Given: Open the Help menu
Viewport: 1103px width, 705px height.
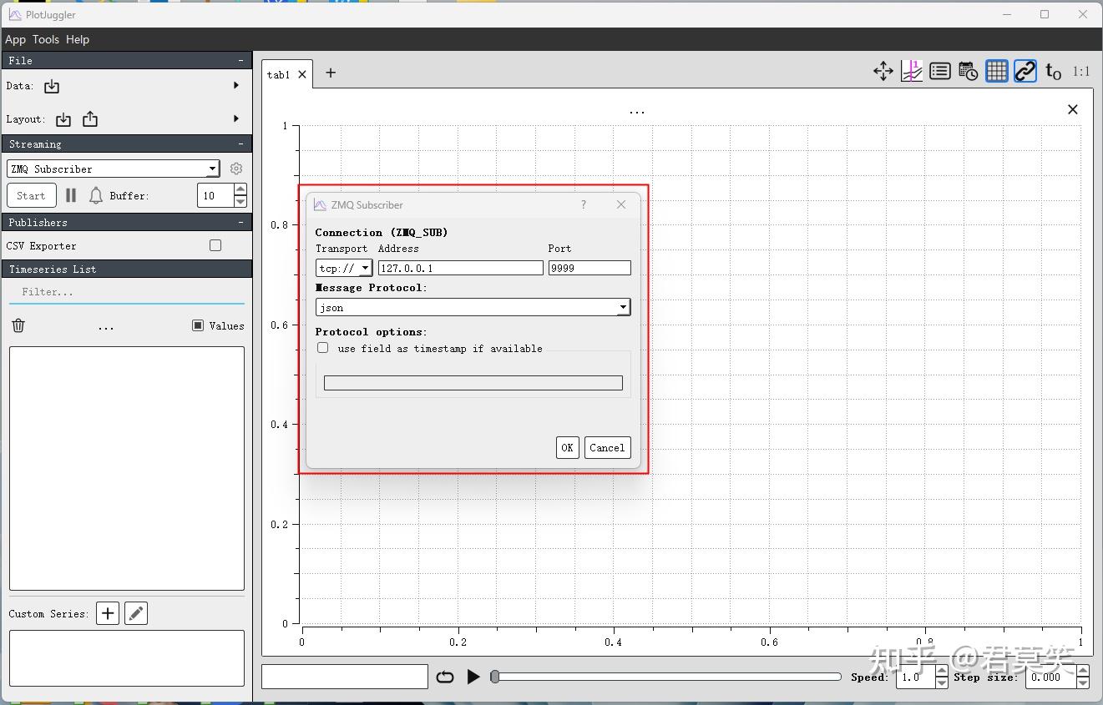Looking at the screenshot, I should (x=78, y=39).
